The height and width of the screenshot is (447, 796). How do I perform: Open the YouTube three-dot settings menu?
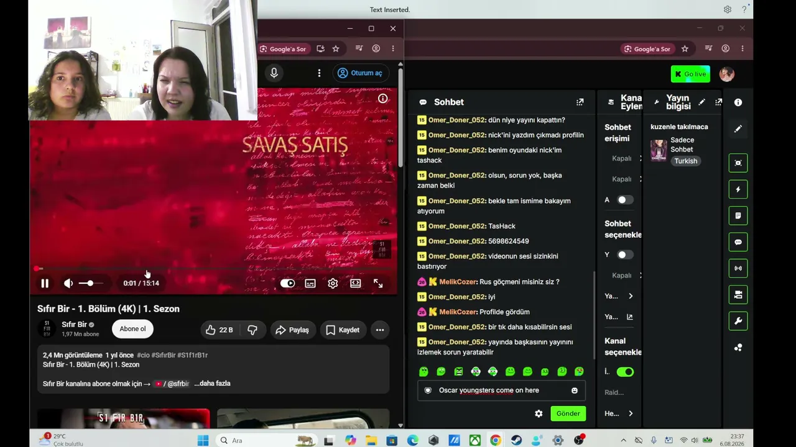[x=319, y=73]
